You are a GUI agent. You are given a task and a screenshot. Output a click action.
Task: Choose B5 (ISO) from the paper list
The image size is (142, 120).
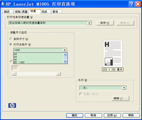38,62
